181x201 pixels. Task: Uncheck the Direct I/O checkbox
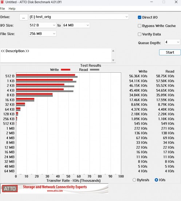pyautogui.click(x=139, y=17)
